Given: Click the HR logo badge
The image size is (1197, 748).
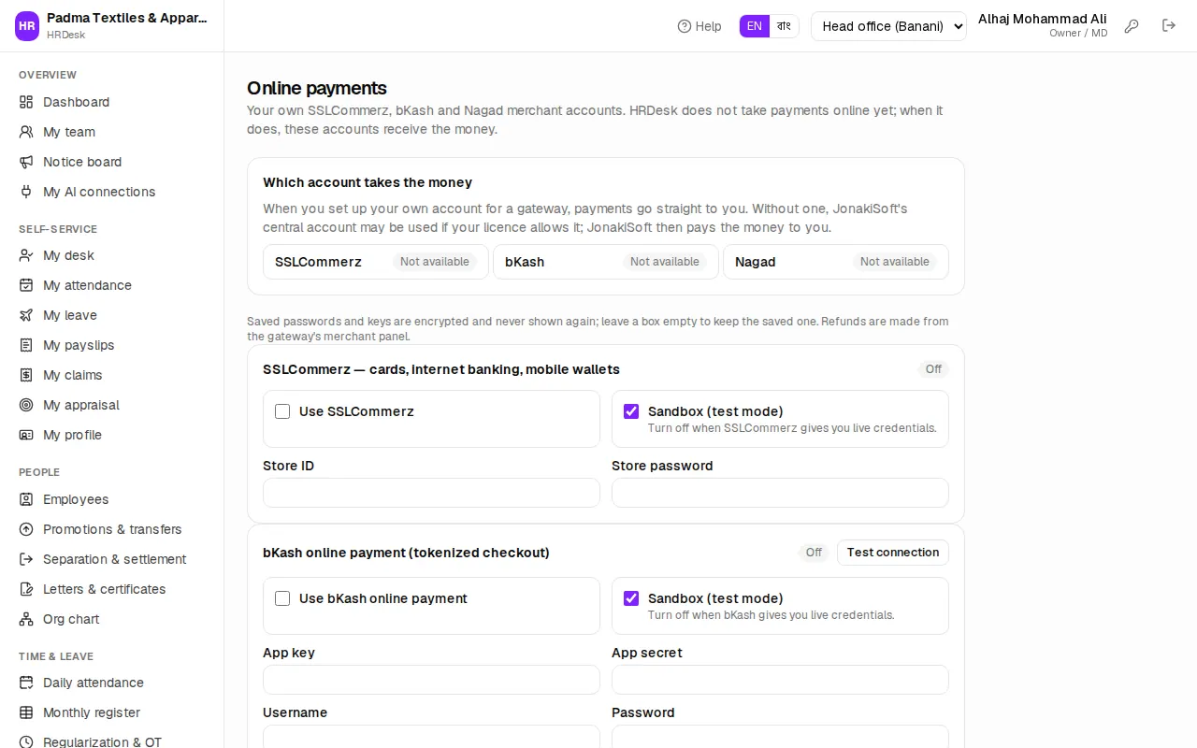Looking at the screenshot, I should pyautogui.click(x=27, y=26).
